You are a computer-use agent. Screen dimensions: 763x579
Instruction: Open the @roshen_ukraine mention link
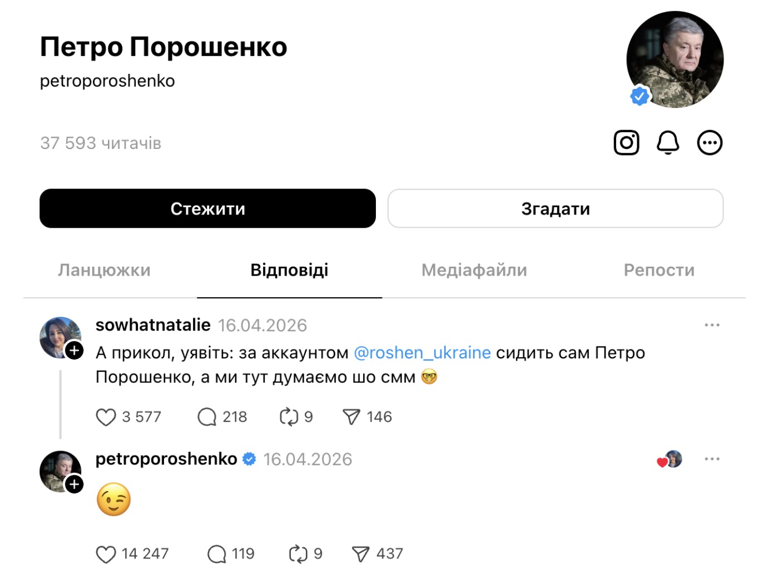[422, 353]
